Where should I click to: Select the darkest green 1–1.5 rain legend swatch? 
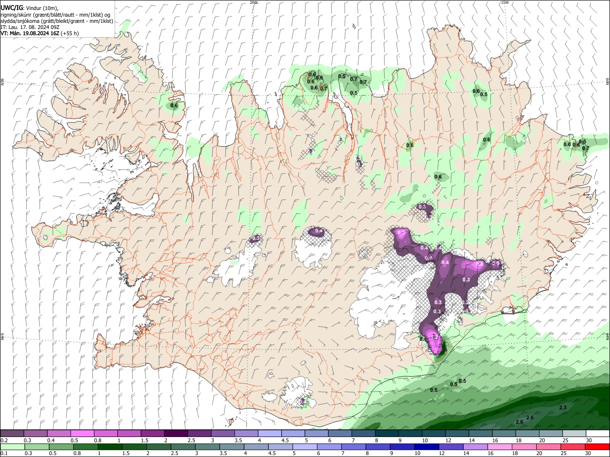110,447
